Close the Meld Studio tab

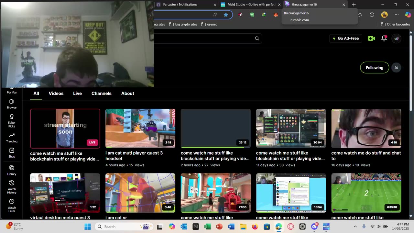[279, 5]
